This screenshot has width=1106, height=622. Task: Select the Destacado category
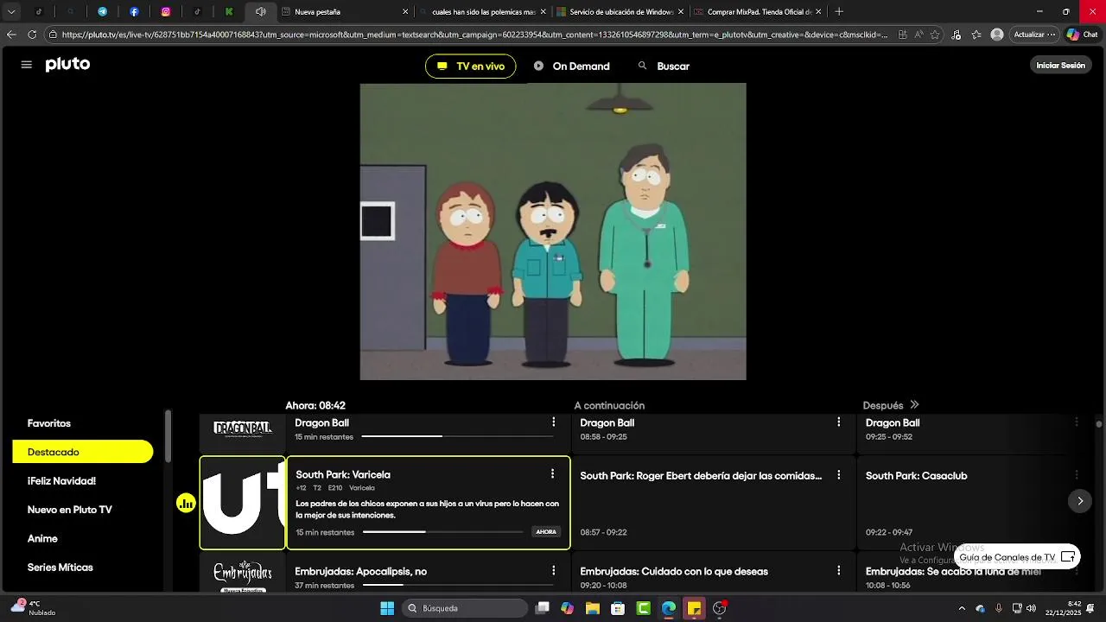point(83,452)
